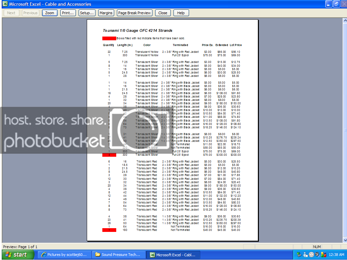Click the 'Quantity' column header
The width and height of the screenshot is (347, 260).
(x=108, y=45)
